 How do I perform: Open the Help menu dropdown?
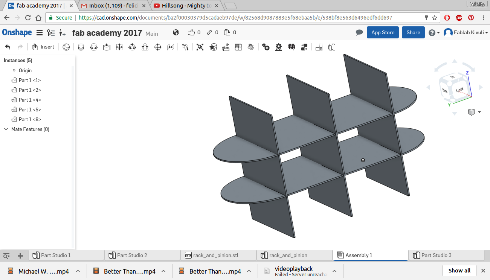pyautogui.click(x=434, y=33)
